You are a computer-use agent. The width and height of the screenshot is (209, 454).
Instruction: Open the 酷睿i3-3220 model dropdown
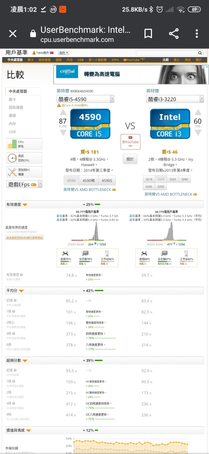pos(175,99)
